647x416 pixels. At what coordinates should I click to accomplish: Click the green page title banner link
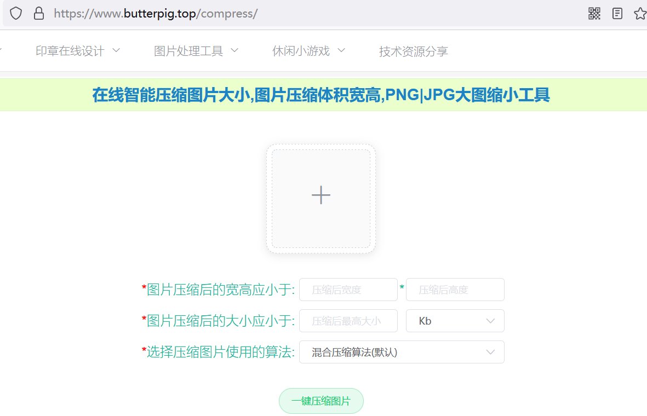click(x=321, y=95)
